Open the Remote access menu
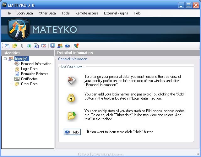Screen dimensions: 201x157 (87, 13)
